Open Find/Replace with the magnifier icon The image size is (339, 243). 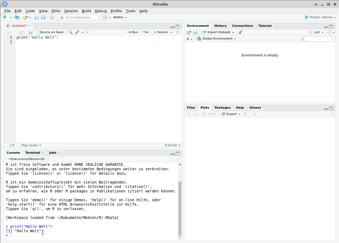coord(71,32)
